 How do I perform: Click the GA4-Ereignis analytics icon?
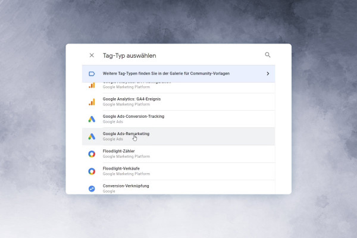92,102
